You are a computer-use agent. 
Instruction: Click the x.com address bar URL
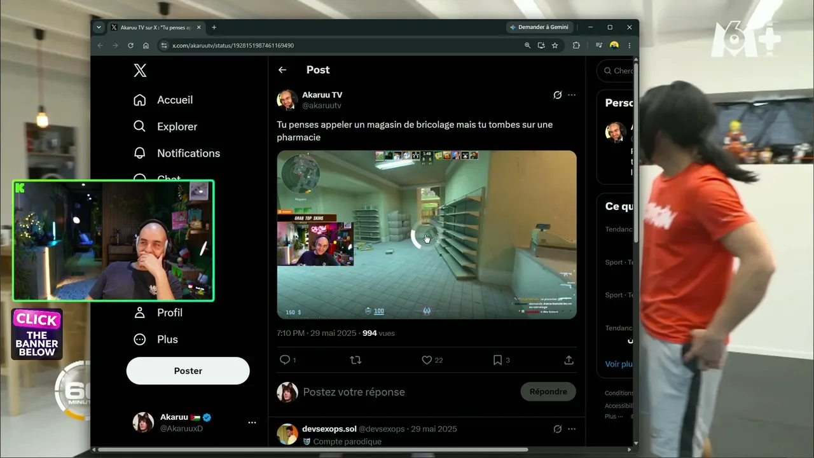[233, 46]
